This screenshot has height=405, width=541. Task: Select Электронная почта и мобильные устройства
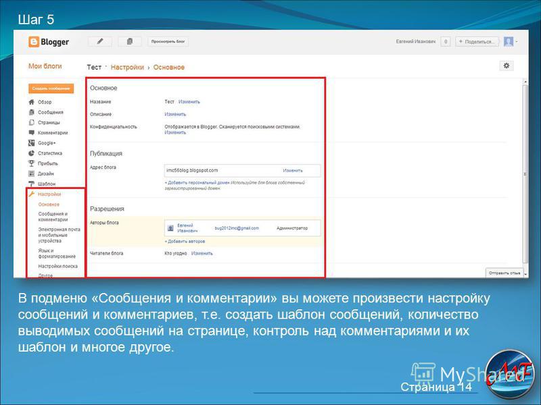point(59,235)
